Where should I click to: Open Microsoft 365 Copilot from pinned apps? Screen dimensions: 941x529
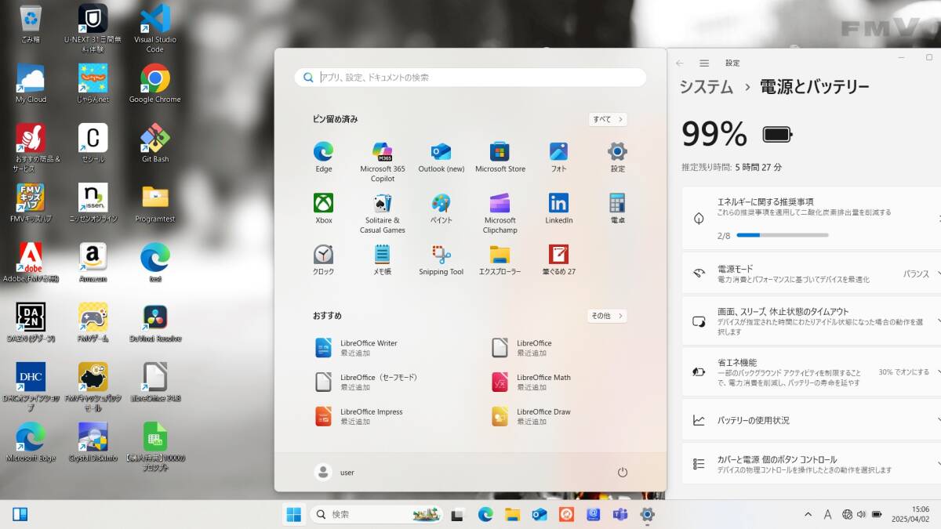[383, 162]
